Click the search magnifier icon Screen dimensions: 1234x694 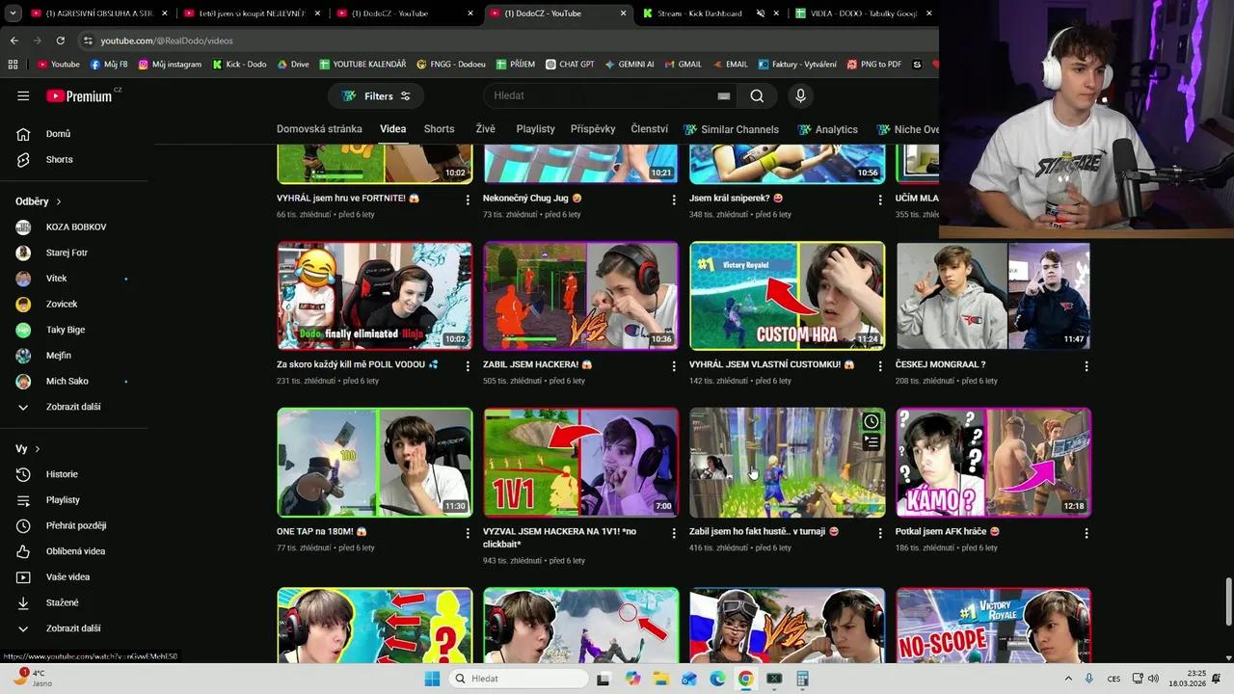[757, 95]
